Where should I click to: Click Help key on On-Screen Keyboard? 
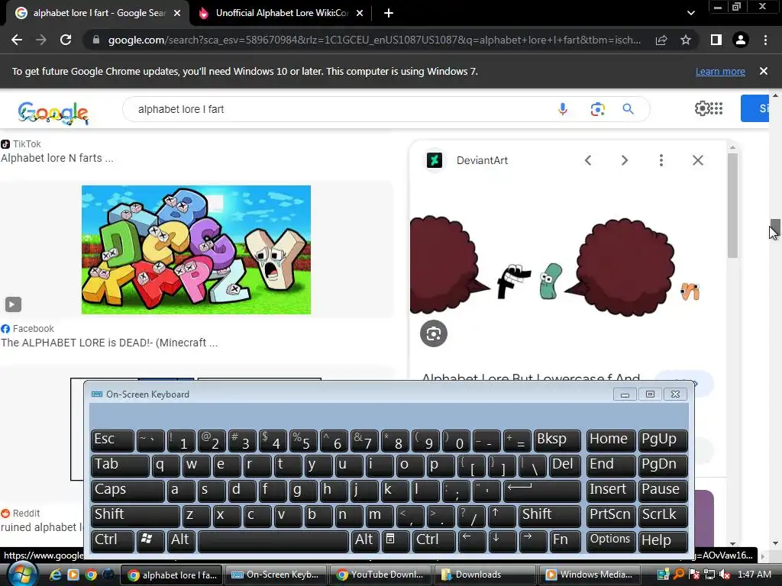663,541
